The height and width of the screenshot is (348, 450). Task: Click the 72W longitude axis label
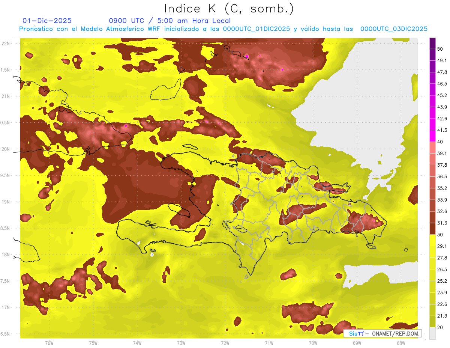[x=225, y=343]
